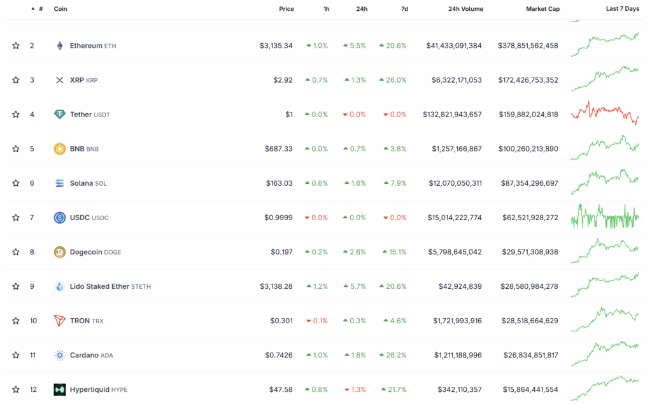The image size is (652, 404).
Task: Open the Tether USDT coin link
Action: [90, 115]
